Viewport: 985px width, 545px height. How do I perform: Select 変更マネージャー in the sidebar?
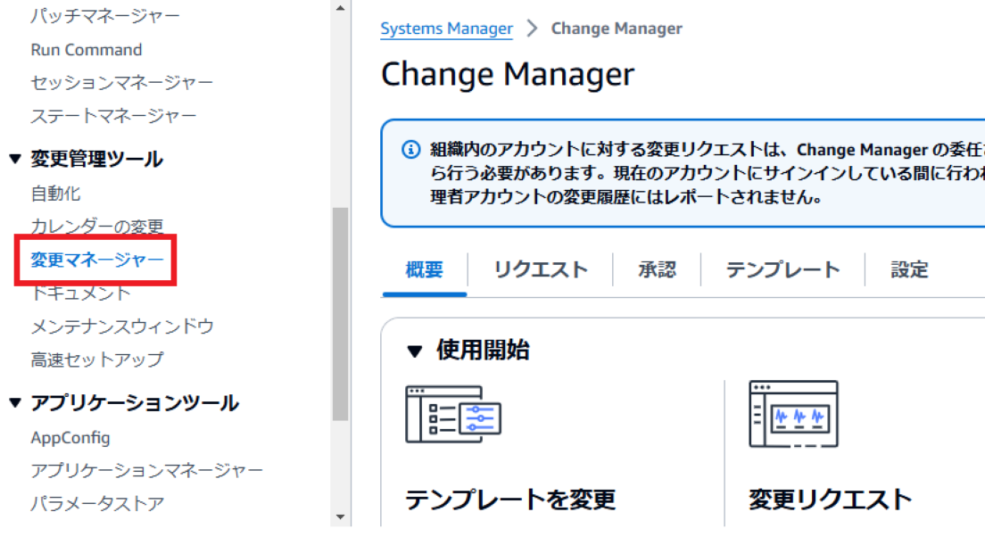coord(97,260)
